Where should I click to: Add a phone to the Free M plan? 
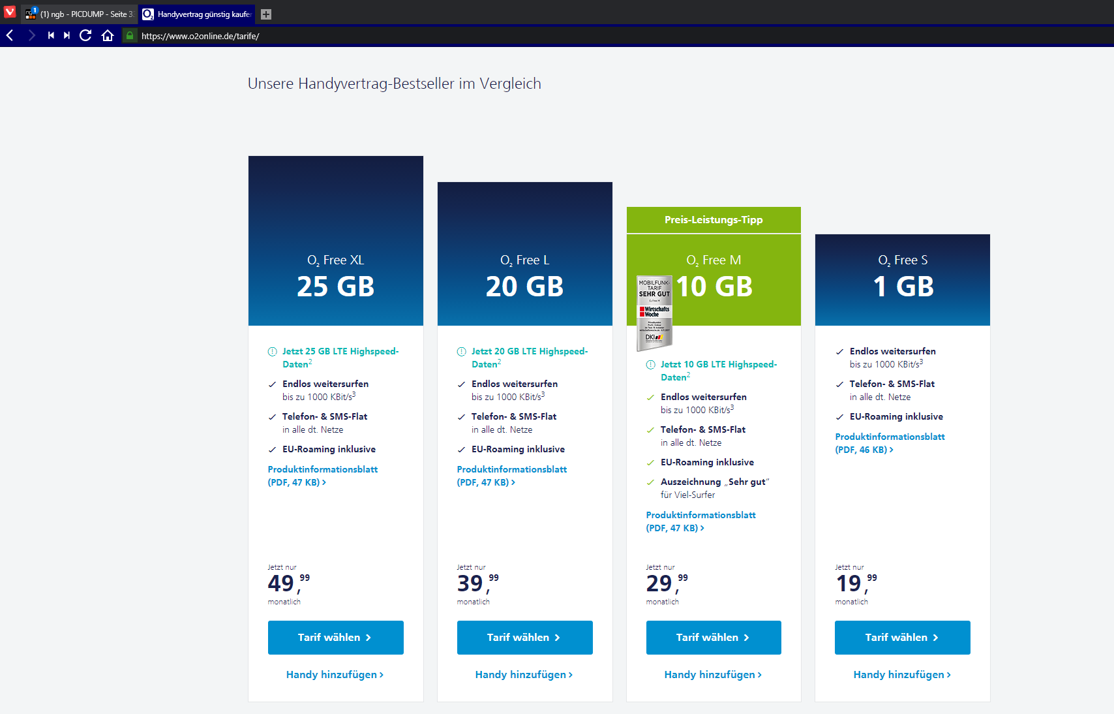714,675
